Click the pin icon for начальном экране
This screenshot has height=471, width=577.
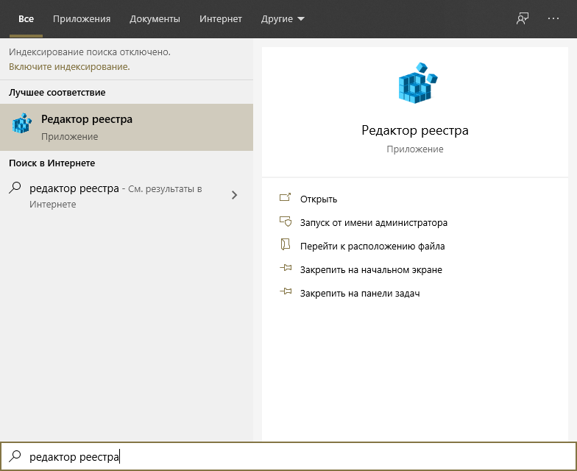[286, 268]
